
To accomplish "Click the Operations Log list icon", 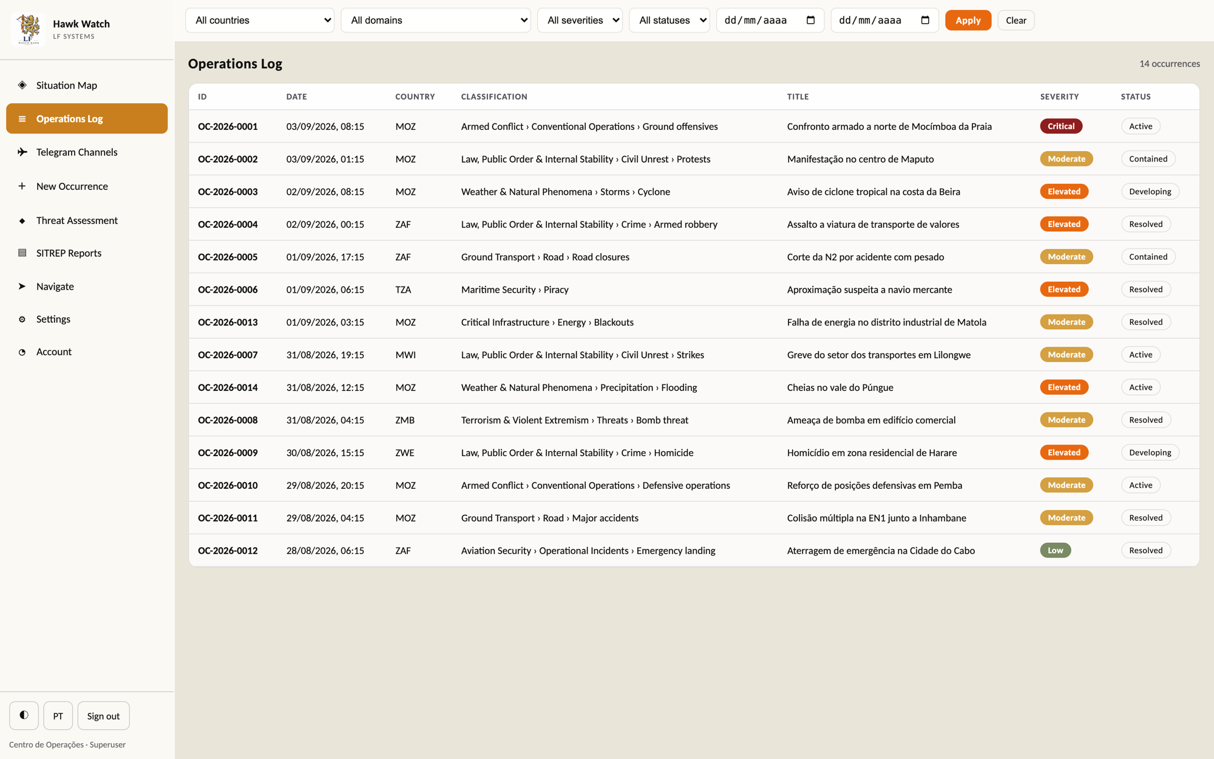I will (x=22, y=118).
